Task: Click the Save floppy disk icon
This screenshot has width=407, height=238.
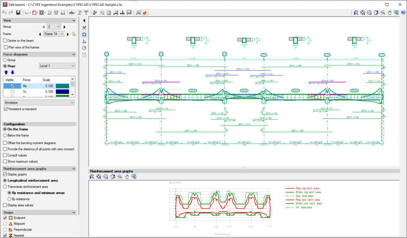Action: point(18,13)
